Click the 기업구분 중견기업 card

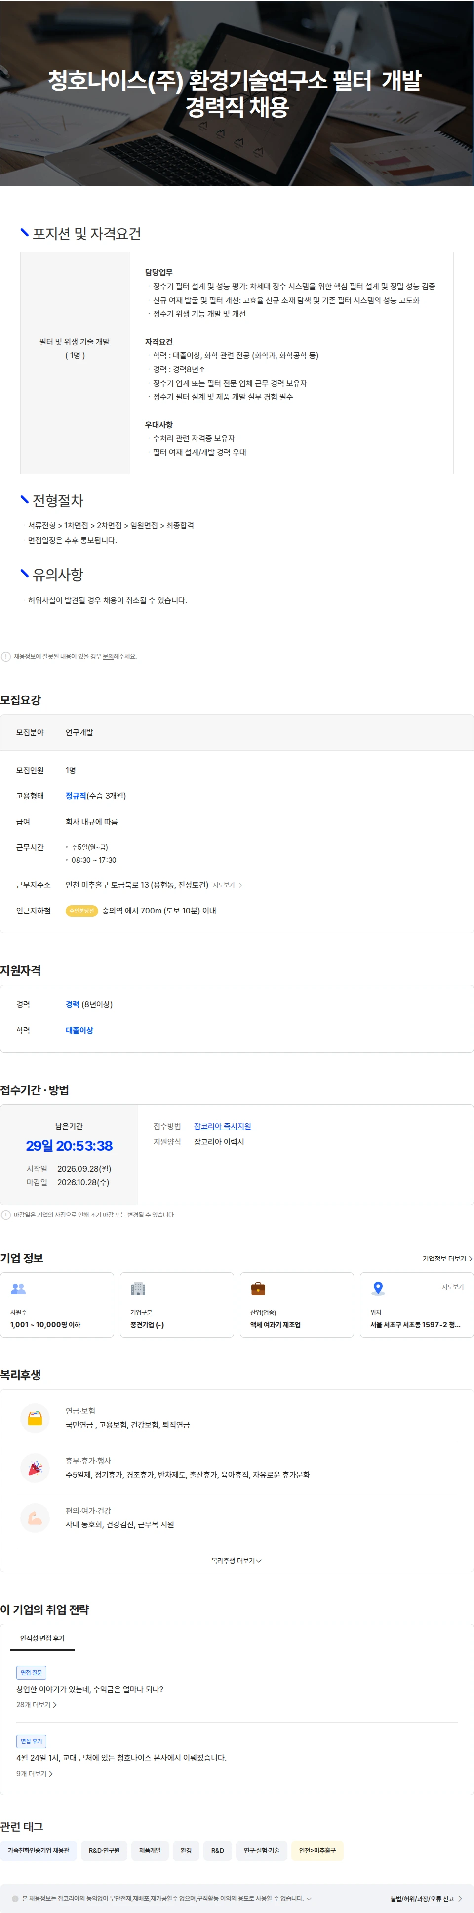[x=177, y=1305]
